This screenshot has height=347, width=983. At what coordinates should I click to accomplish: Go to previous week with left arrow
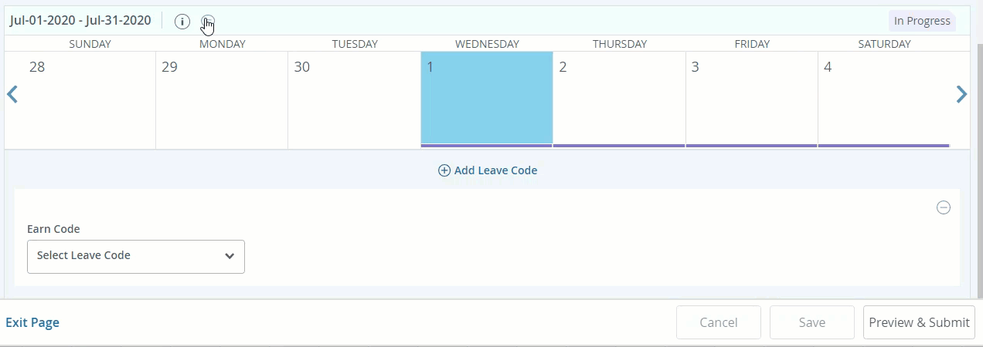(12, 95)
